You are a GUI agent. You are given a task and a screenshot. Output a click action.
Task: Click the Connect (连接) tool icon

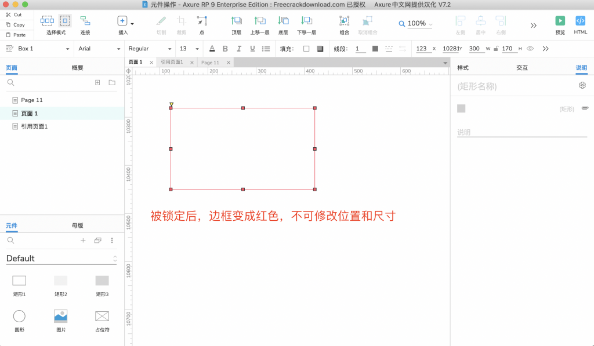[85, 21]
